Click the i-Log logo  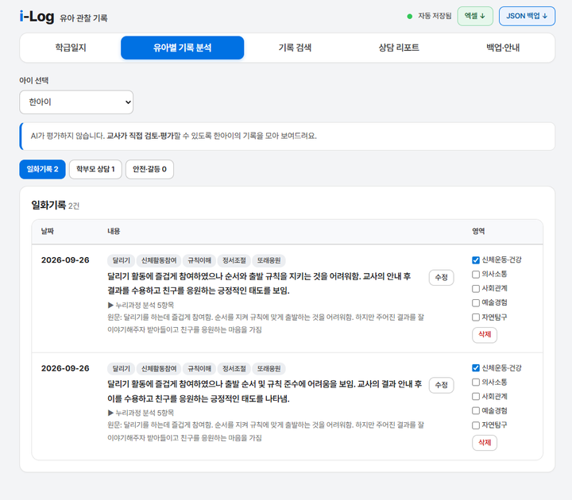tap(37, 17)
